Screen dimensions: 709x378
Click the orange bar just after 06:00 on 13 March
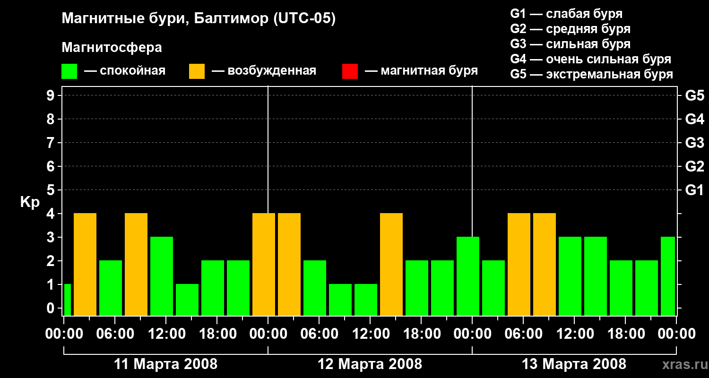[545, 264]
